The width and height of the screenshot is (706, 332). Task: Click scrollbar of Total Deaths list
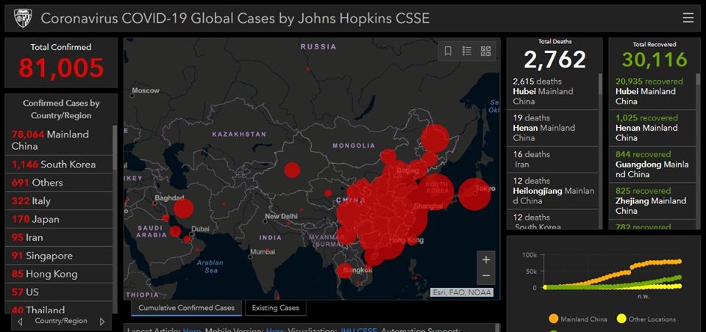pos(600,84)
